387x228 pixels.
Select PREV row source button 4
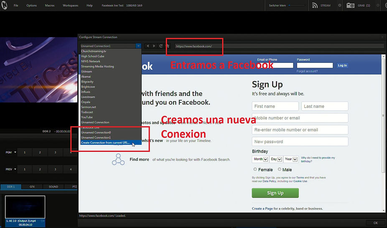pos(71,169)
